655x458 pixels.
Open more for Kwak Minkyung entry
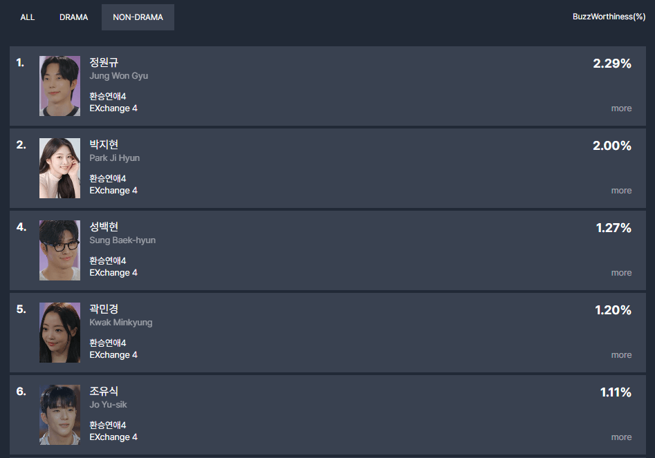[621, 355]
